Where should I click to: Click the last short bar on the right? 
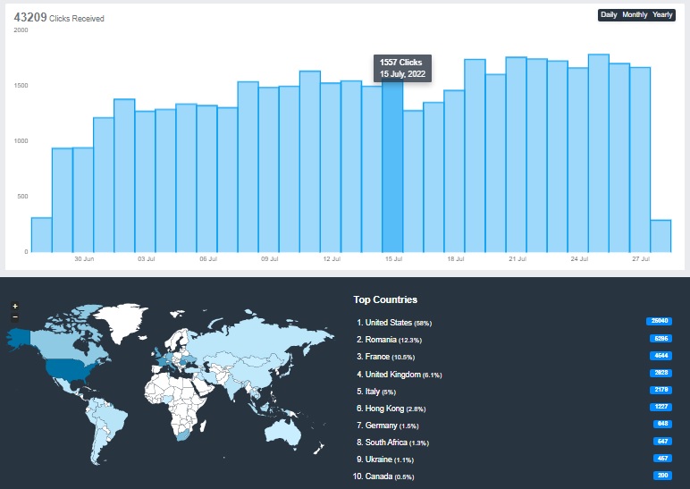click(661, 235)
